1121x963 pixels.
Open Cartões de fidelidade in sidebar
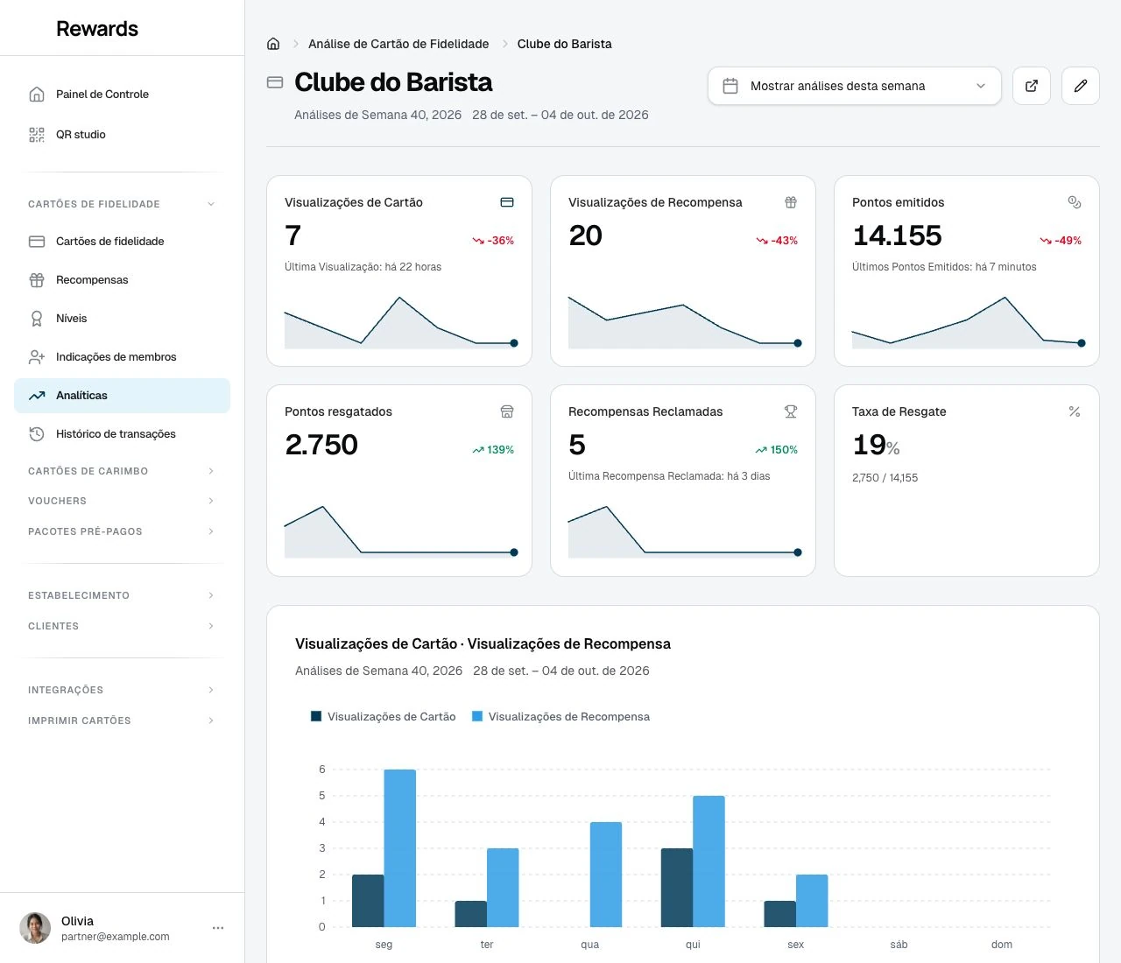[122, 242]
